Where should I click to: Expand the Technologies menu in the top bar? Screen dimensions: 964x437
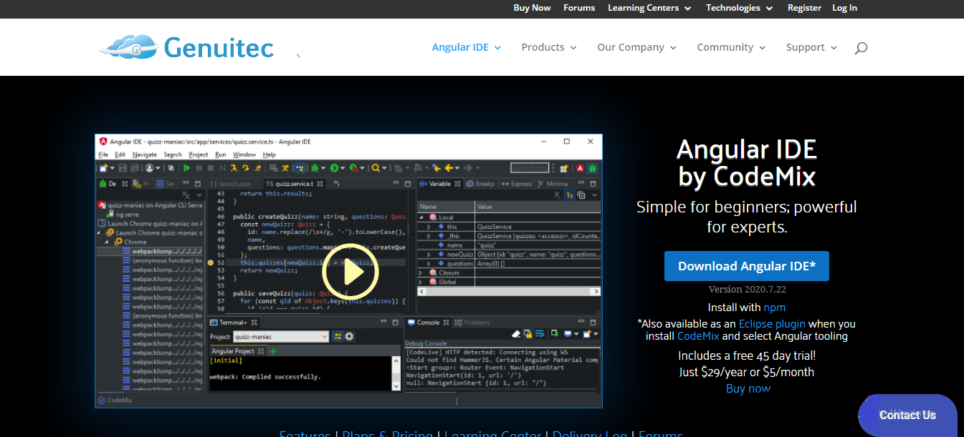pos(733,8)
